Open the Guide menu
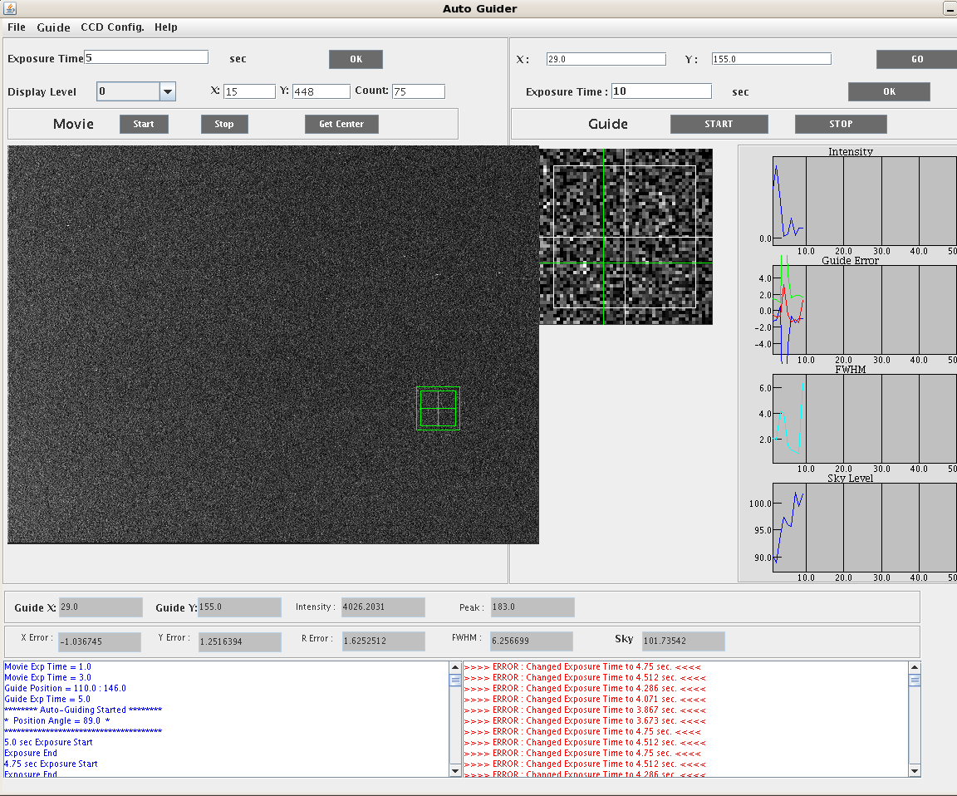957x796 pixels. (53, 27)
